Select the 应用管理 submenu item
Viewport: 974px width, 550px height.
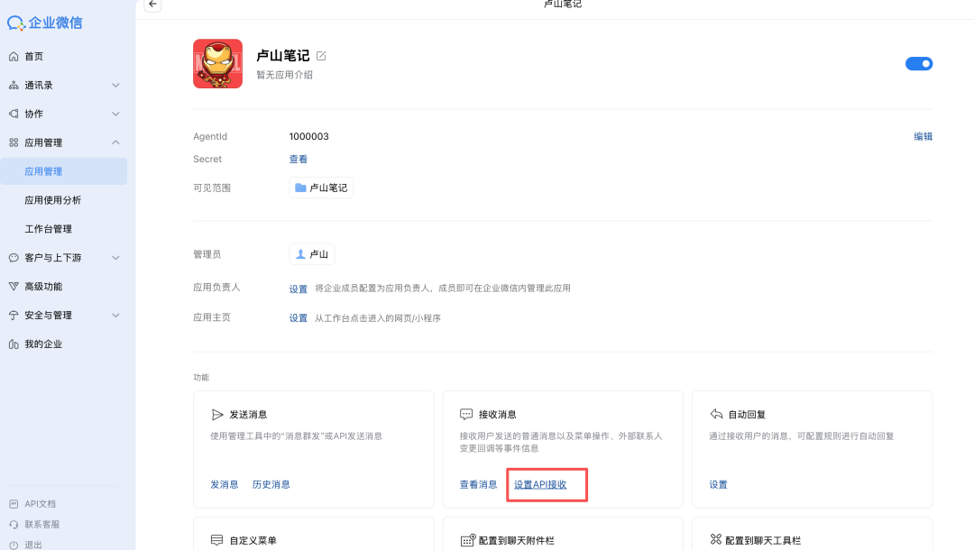(63, 171)
